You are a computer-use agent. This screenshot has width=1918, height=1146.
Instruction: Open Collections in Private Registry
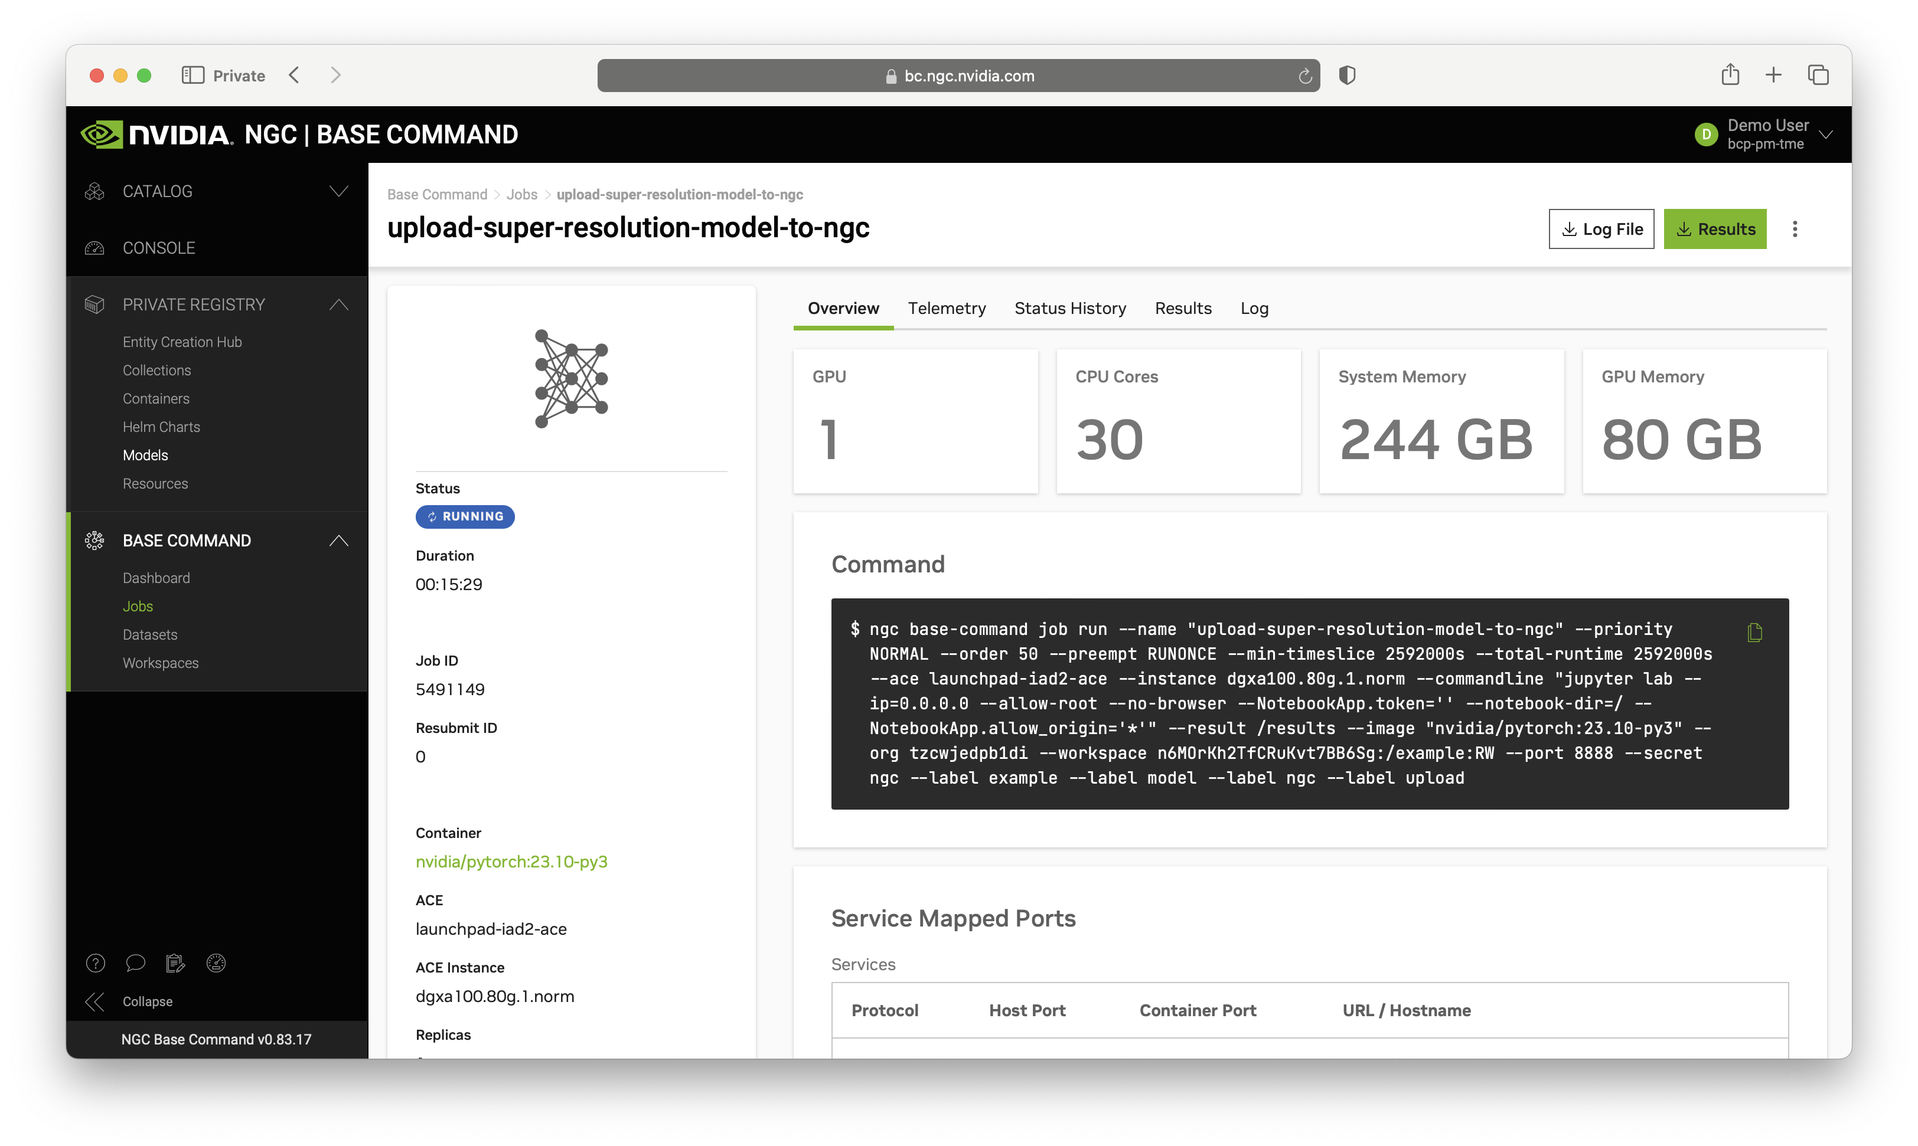[157, 370]
